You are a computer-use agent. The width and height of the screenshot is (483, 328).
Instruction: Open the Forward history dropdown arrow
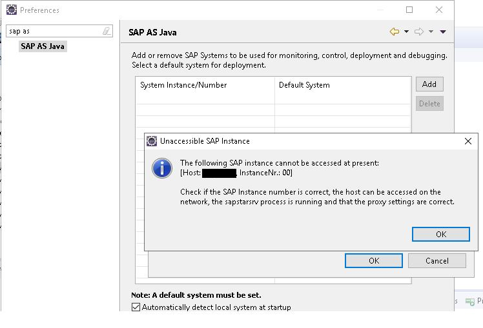431,32
